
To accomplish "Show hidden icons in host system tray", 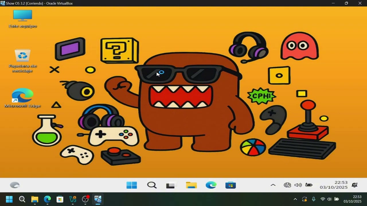I will (295, 199).
